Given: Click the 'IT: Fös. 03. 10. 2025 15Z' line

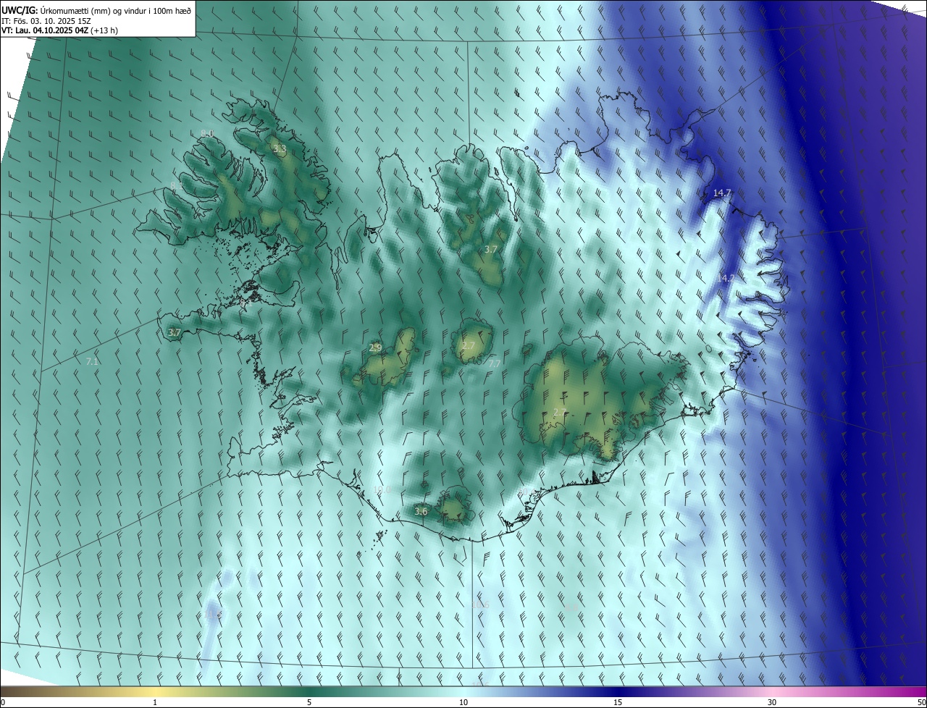Looking at the screenshot, I should tap(47, 21).
